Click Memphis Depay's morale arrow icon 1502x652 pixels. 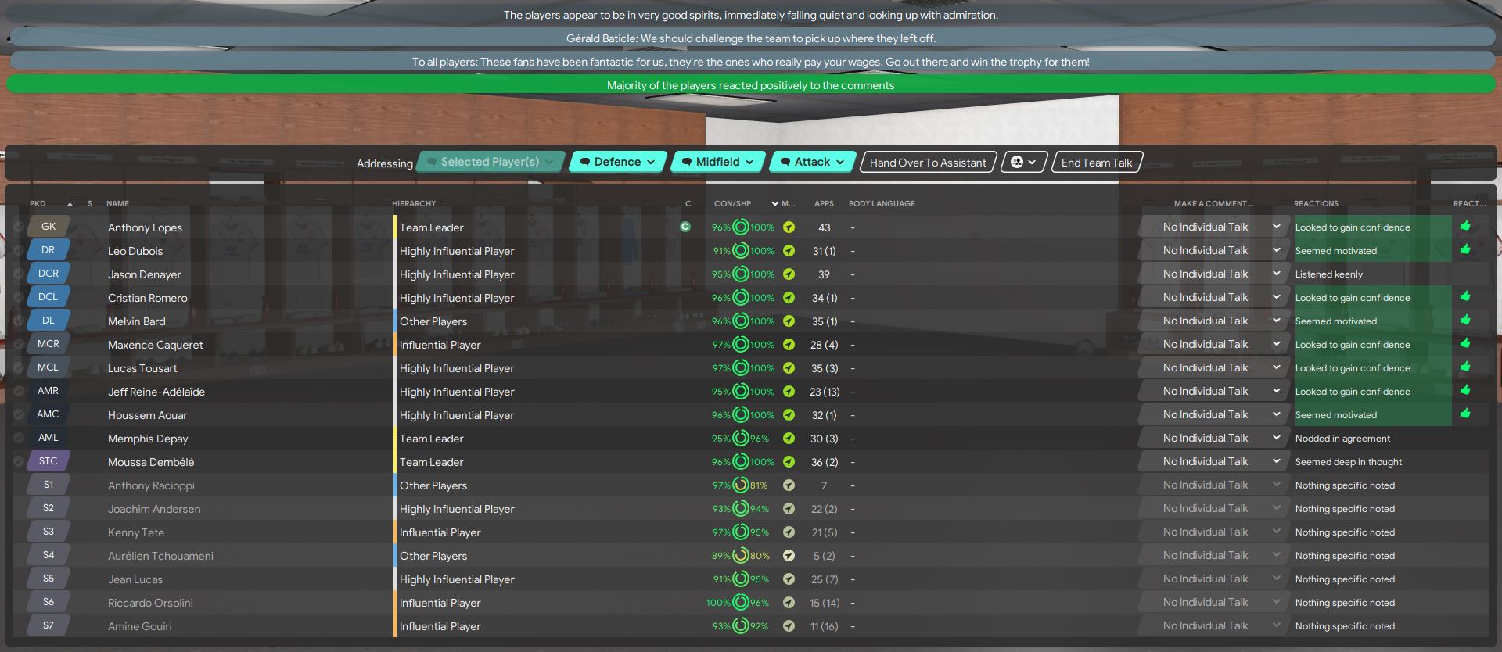coord(789,439)
